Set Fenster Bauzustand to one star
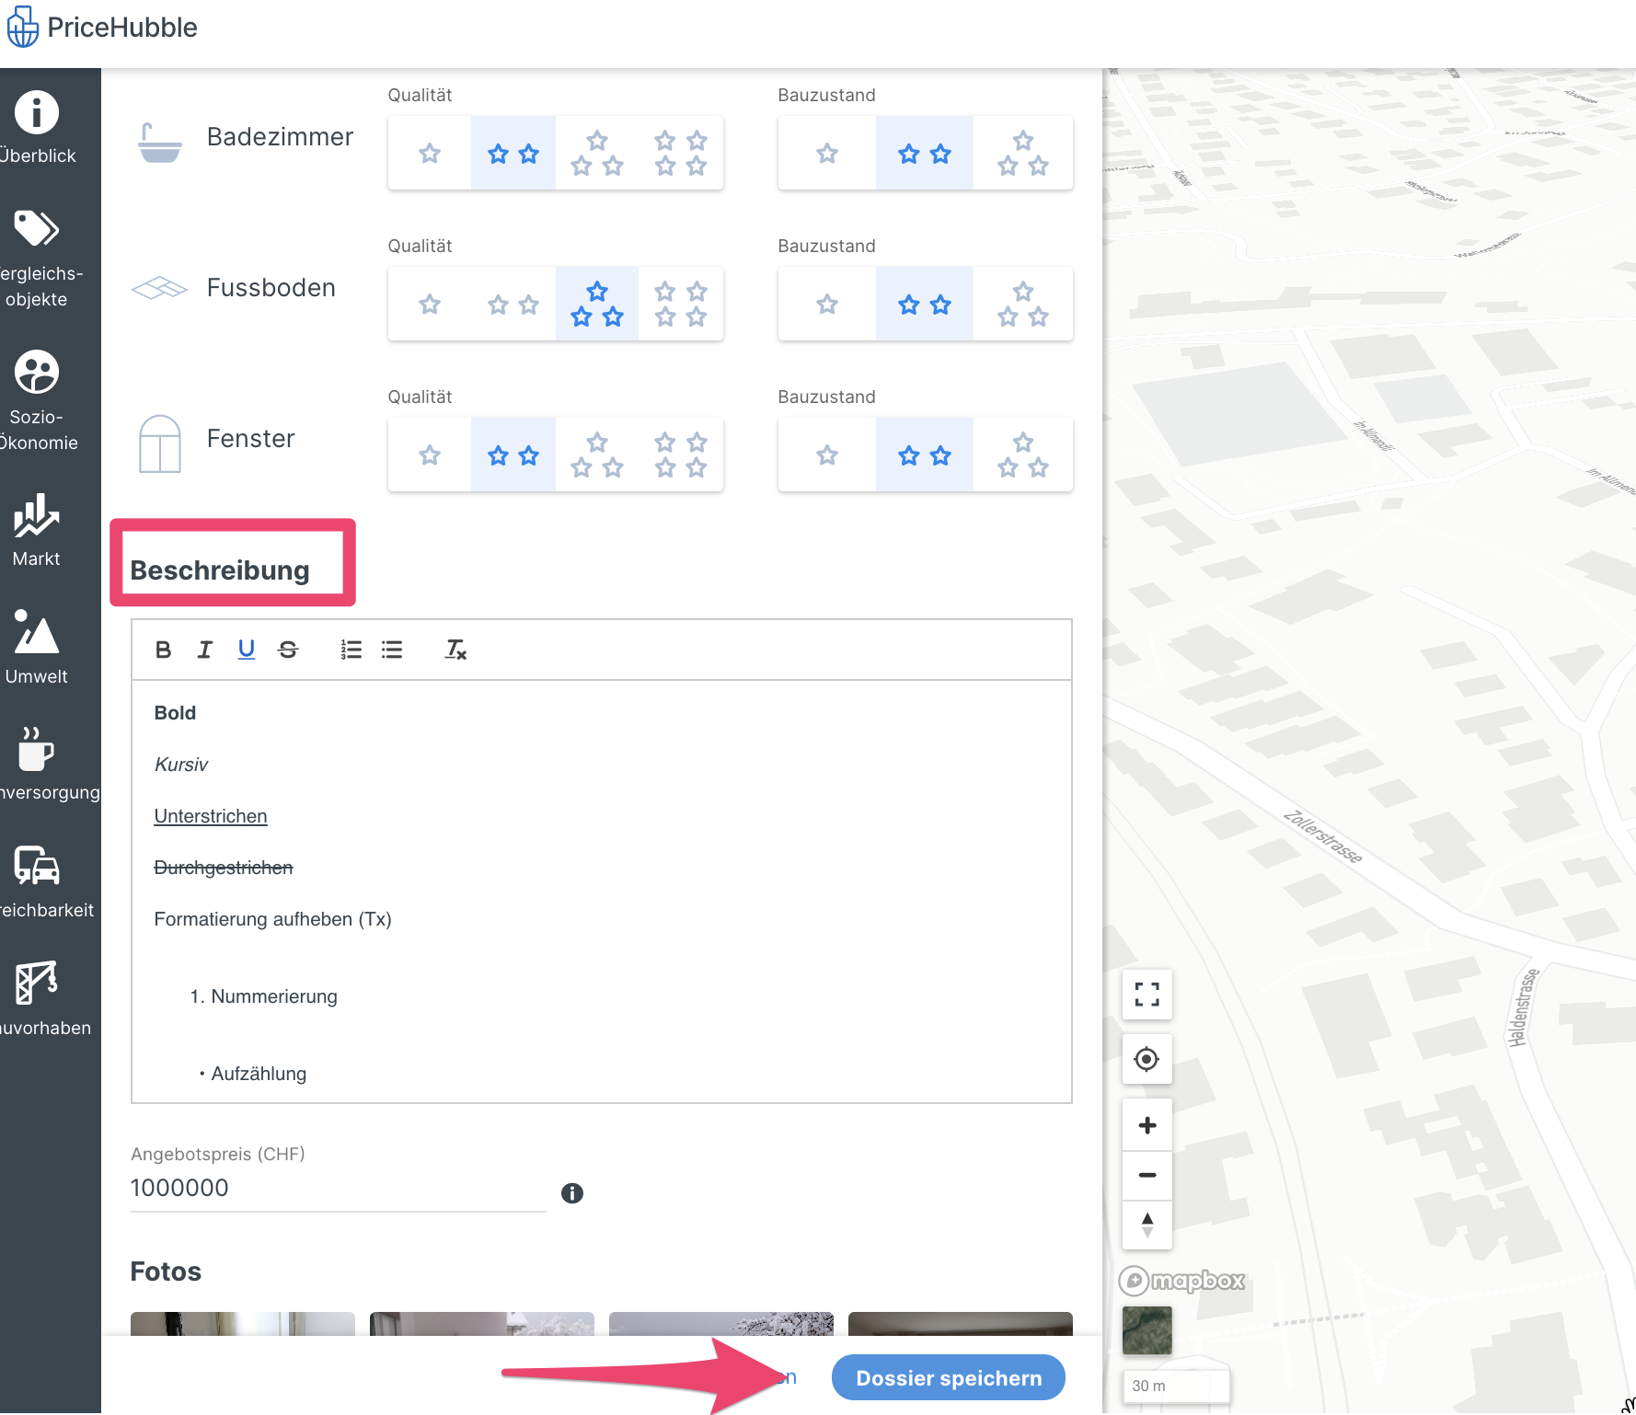Screen dimensions: 1636x1415 pos(827,455)
